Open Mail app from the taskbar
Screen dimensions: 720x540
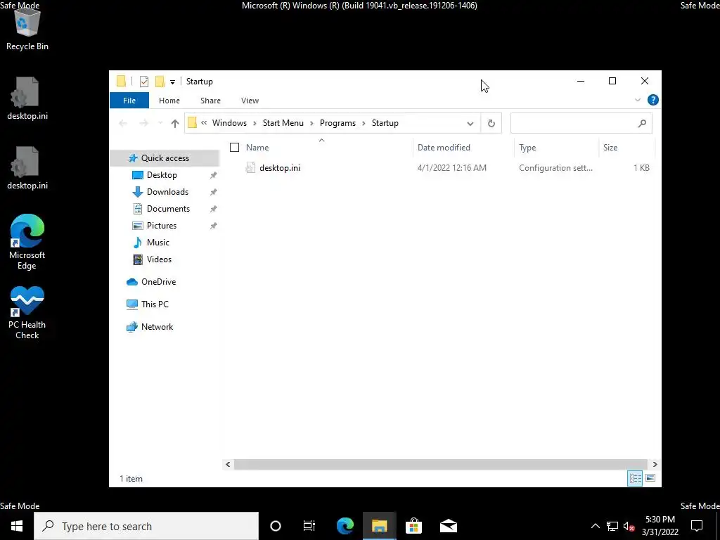click(x=448, y=526)
